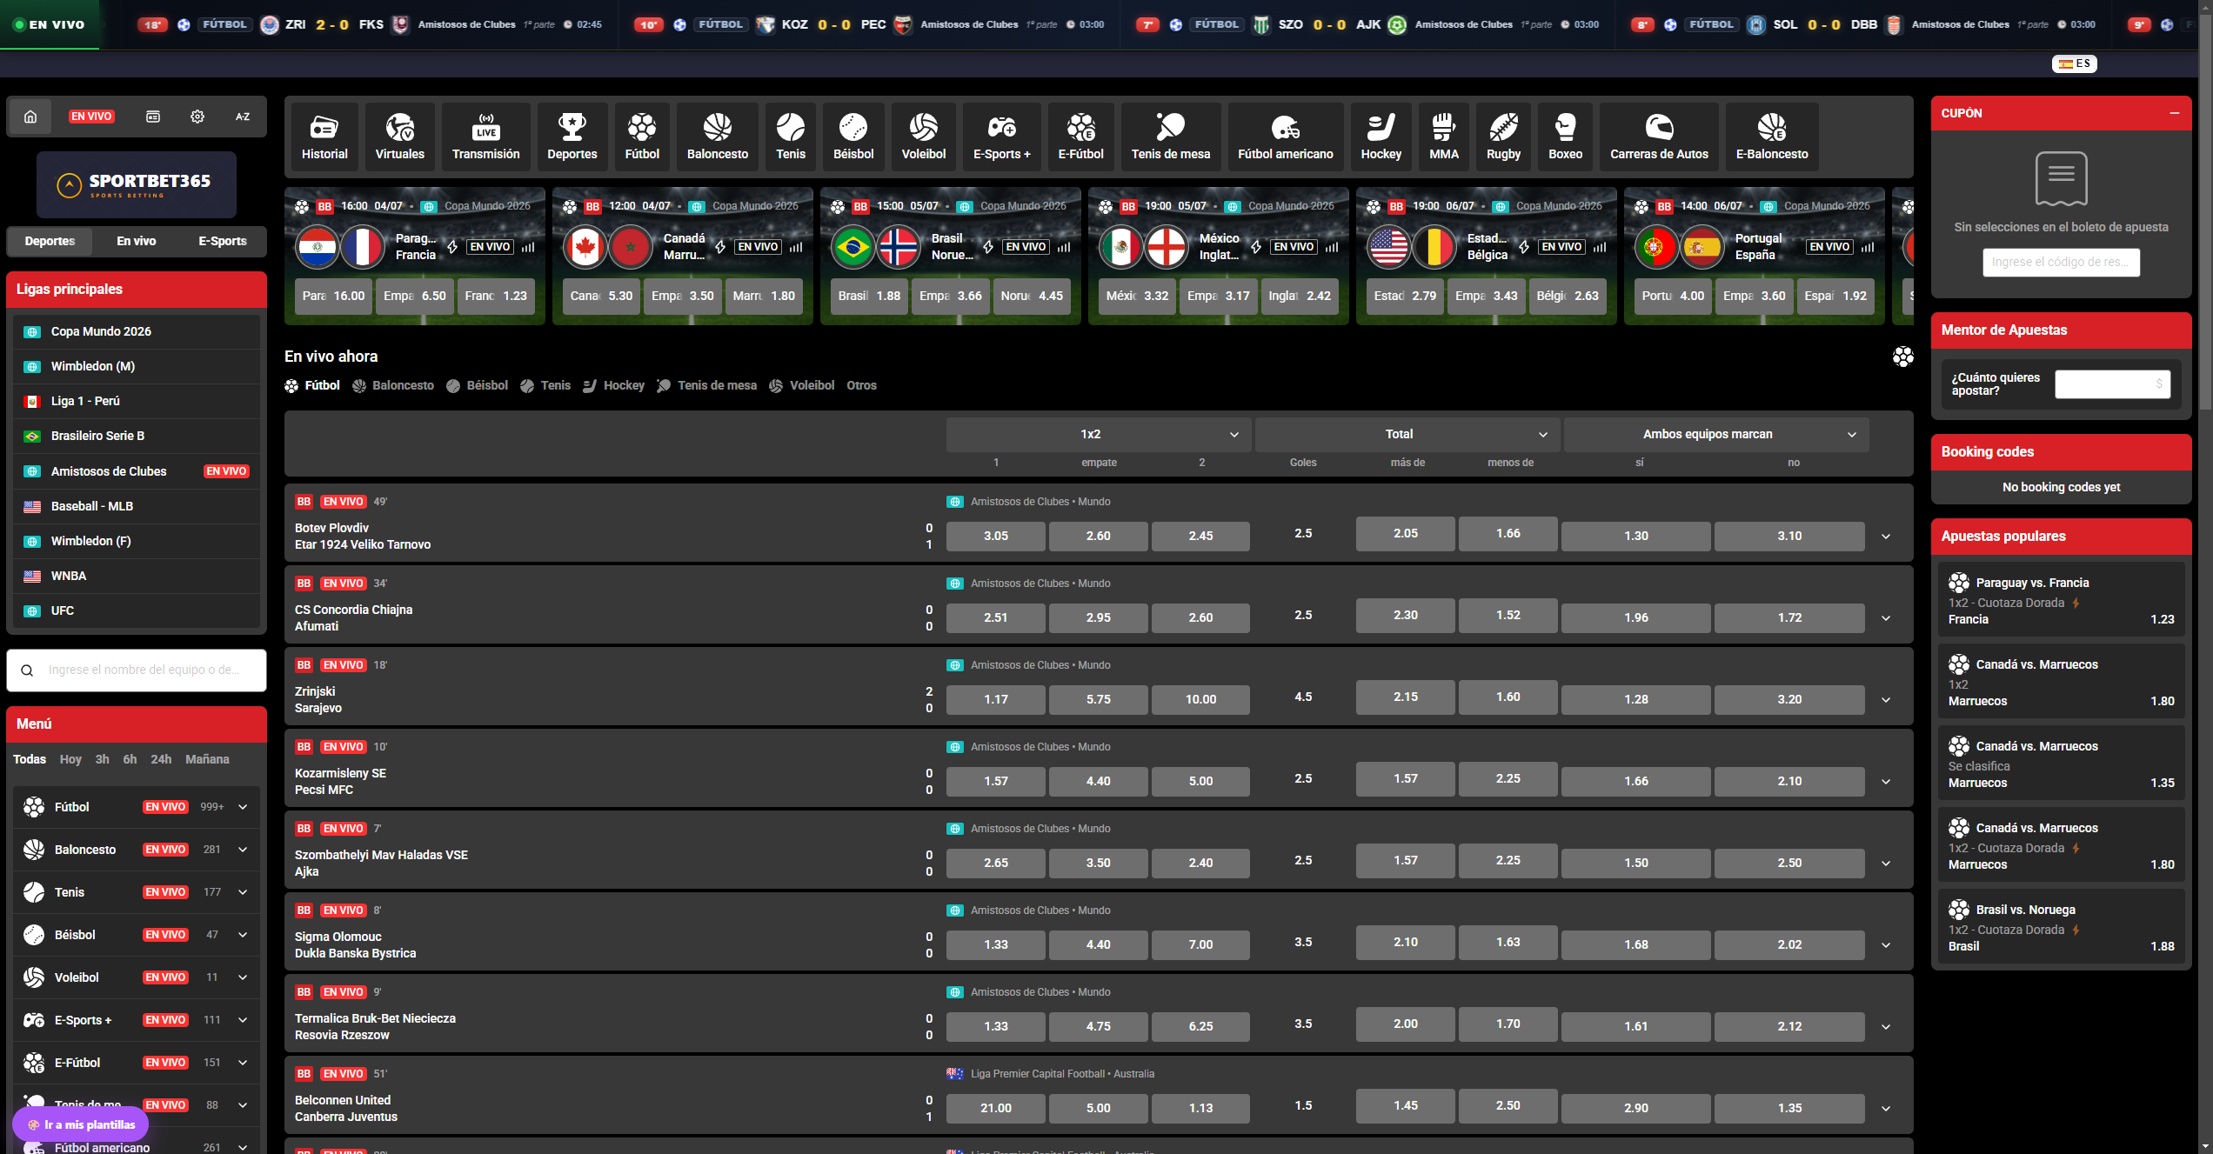This screenshot has height=1154, width=2213.
Task: Filter live events by Béisbol
Action: (x=478, y=385)
